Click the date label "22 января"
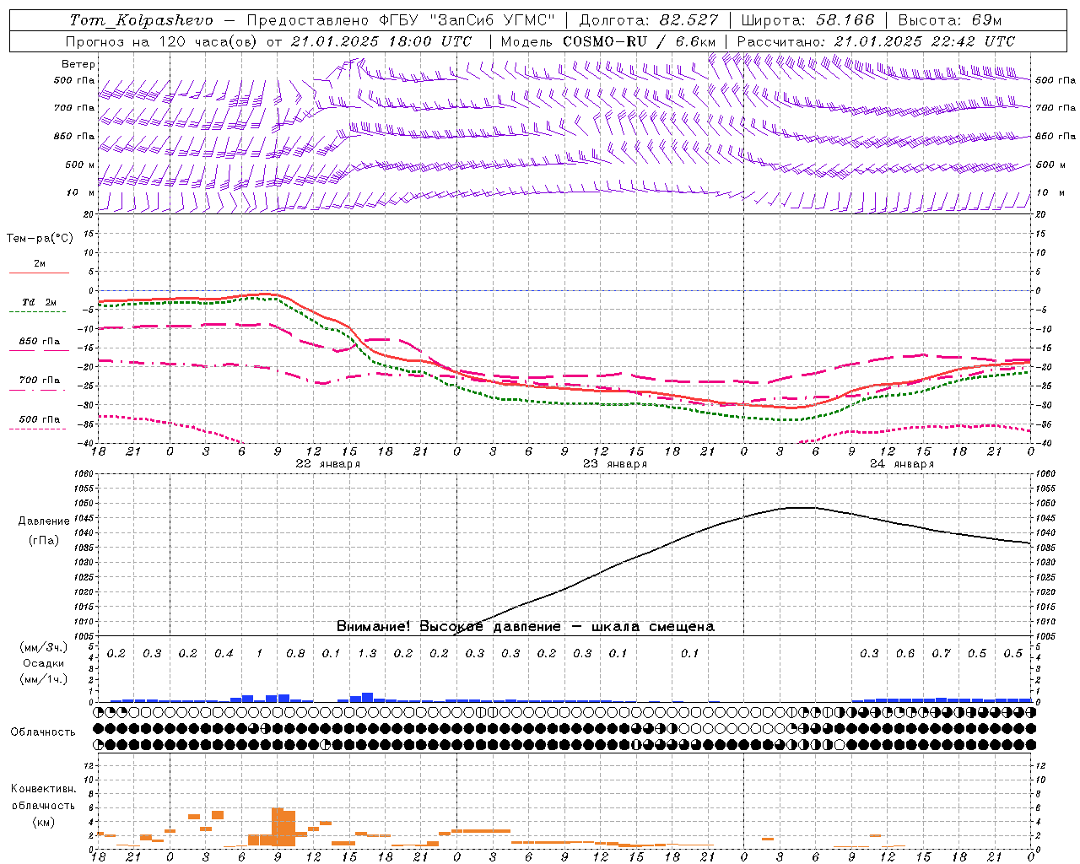 point(327,464)
